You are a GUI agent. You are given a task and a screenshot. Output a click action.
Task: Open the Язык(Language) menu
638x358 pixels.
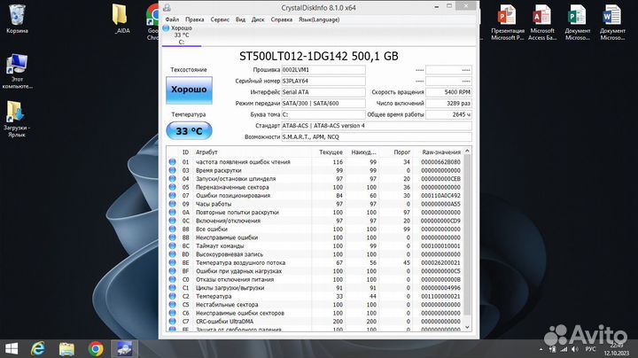point(319,19)
